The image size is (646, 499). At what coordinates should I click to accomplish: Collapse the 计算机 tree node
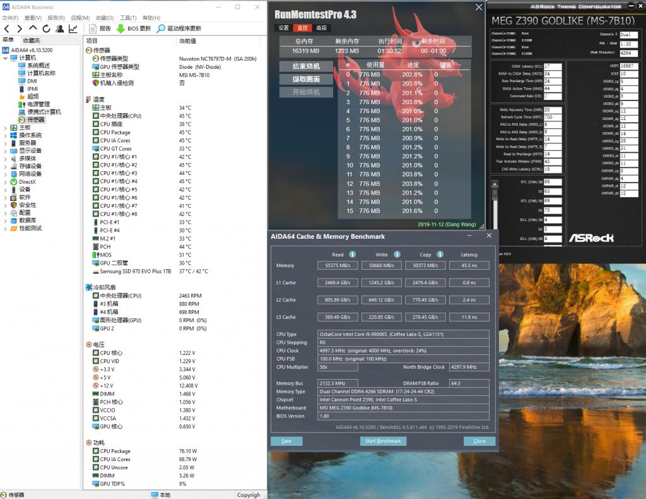(6, 58)
